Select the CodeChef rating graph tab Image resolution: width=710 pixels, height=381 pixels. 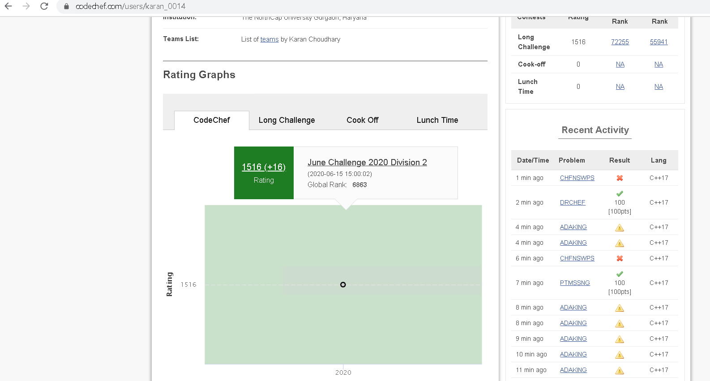212,120
